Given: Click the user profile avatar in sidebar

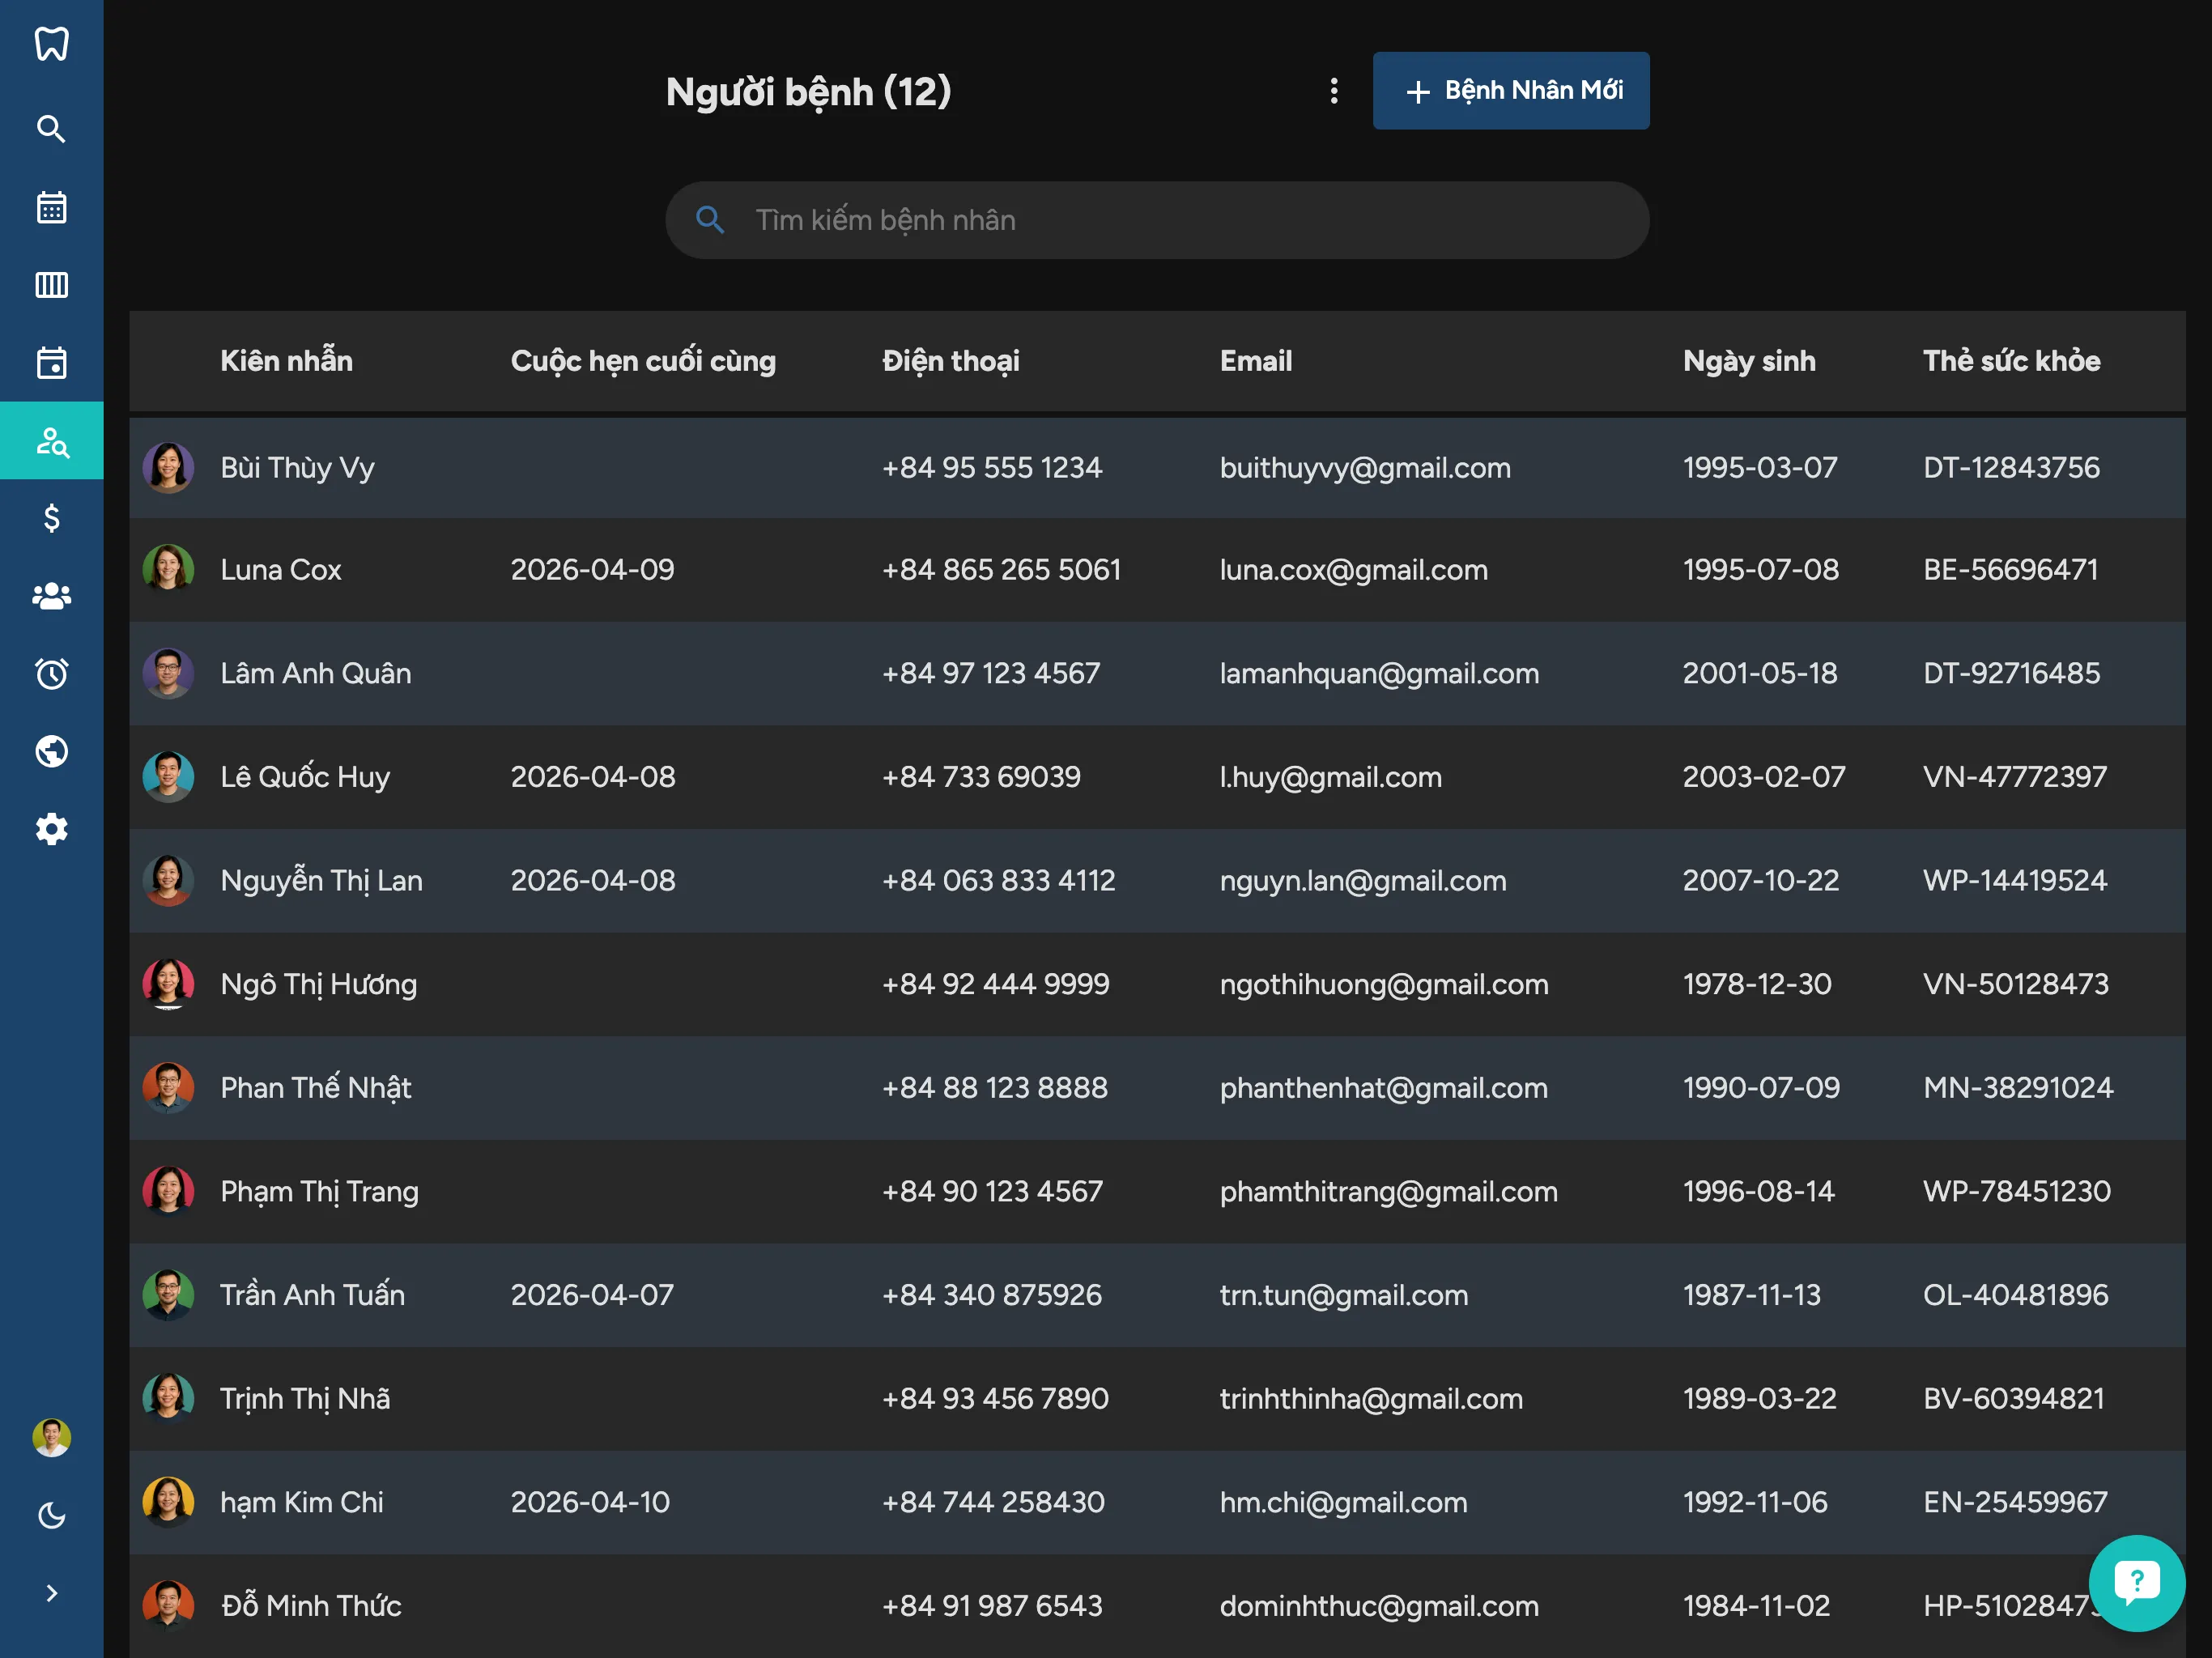Looking at the screenshot, I should [51, 1437].
